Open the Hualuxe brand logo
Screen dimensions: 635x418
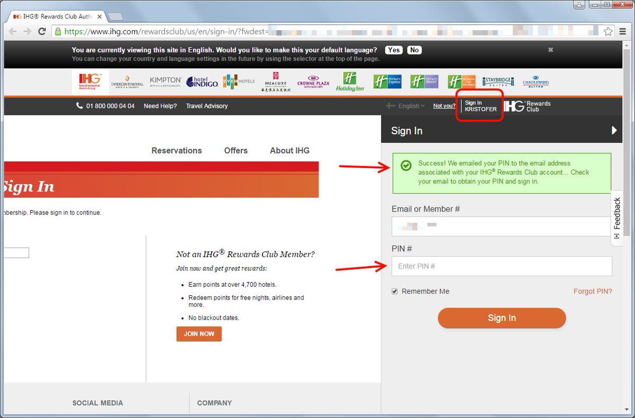276,83
